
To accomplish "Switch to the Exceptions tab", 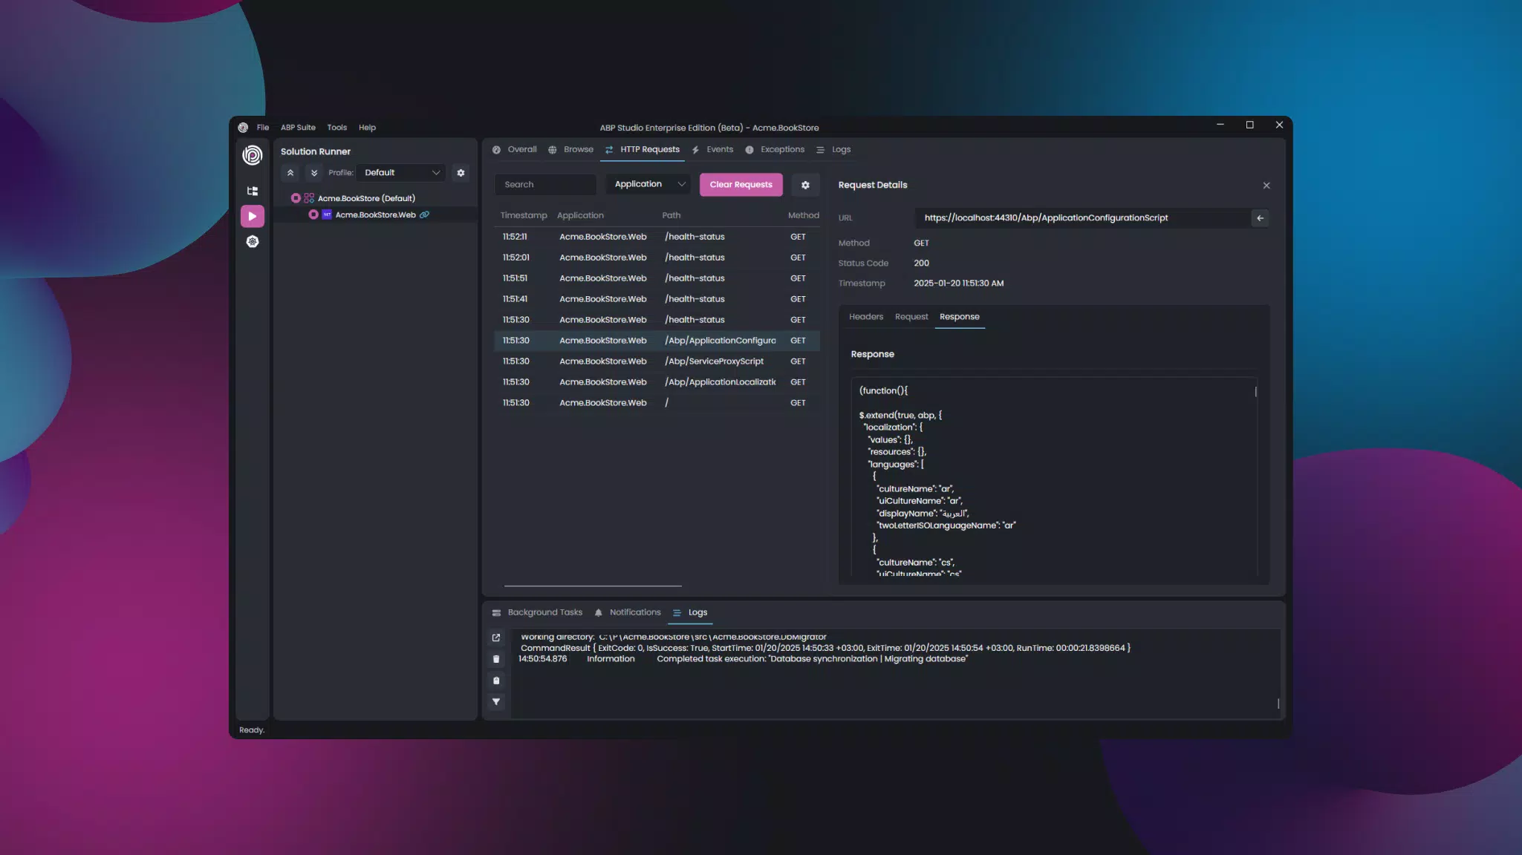I will (x=775, y=150).
